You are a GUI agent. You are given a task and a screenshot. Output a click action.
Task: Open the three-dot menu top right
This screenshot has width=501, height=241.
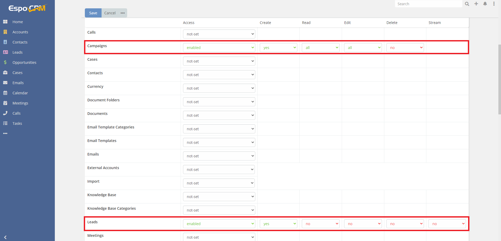[494, 4]
